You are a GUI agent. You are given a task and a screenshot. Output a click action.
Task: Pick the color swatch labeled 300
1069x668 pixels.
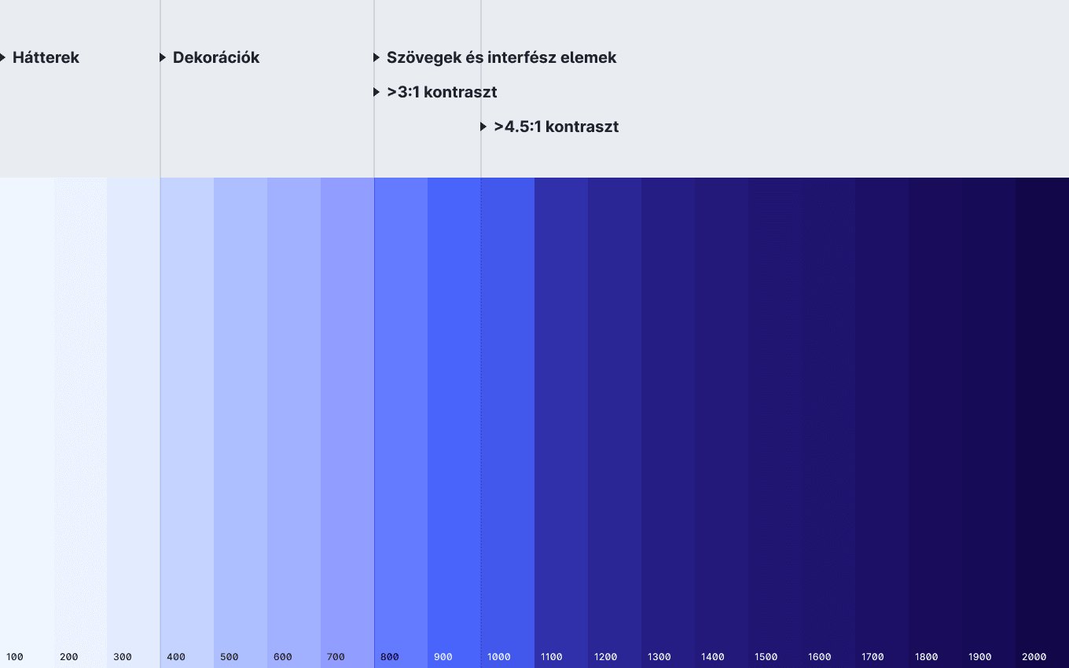134,423
